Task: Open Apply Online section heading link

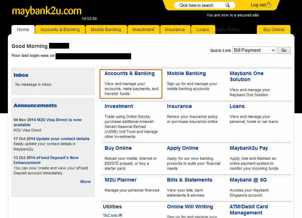Action: coord(183,148)
